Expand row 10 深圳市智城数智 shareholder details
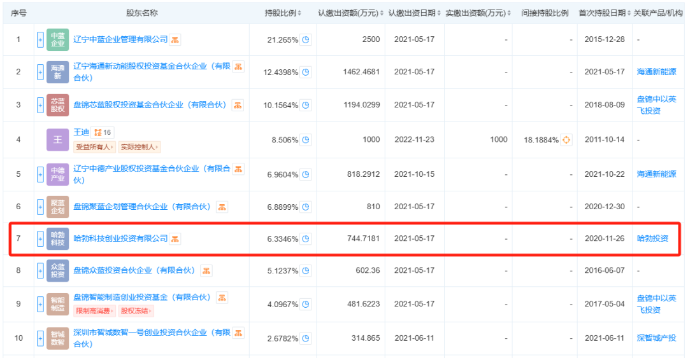The width and height of the screenshot is (688, 358). (x=40, y=338)
